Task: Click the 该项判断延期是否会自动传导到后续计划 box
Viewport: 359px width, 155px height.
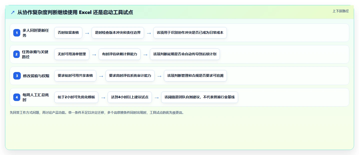Action: [x=185, y=54]
